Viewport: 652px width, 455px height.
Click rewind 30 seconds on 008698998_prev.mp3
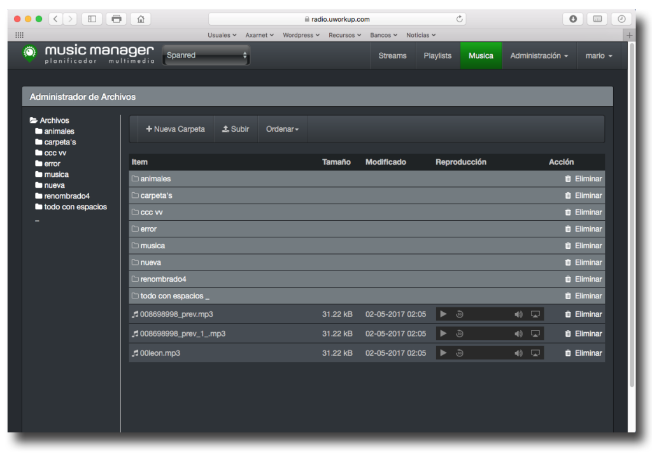click(x=460, y=314)
